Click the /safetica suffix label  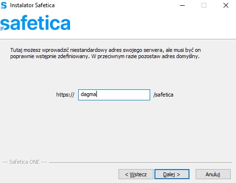163,95
